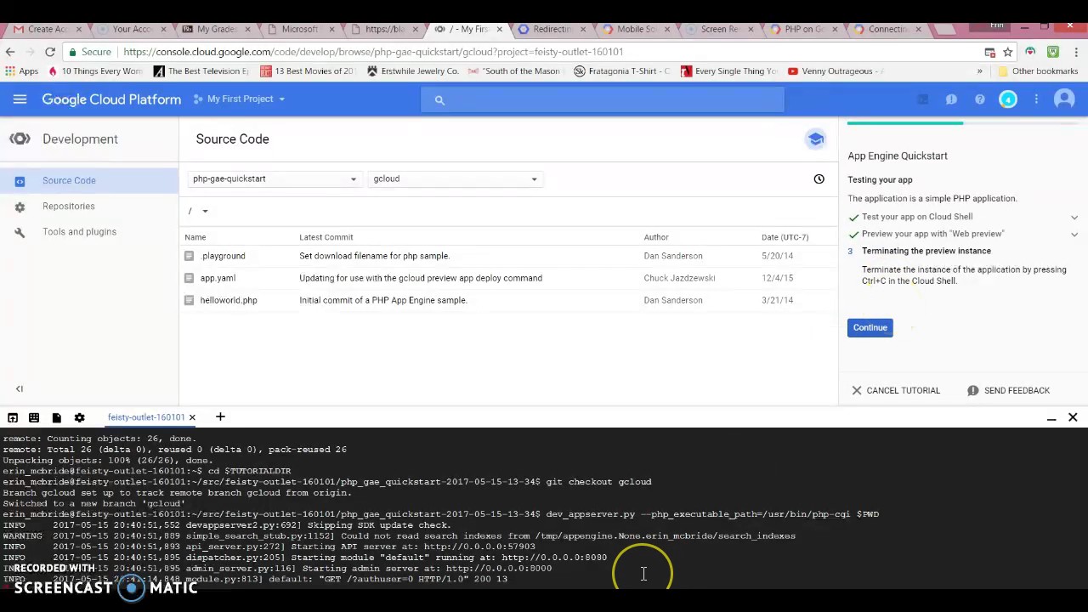This screenshot has width=1088, height=612.
Task: Open the My First Project selector dropdown
Action: [239, 99]
